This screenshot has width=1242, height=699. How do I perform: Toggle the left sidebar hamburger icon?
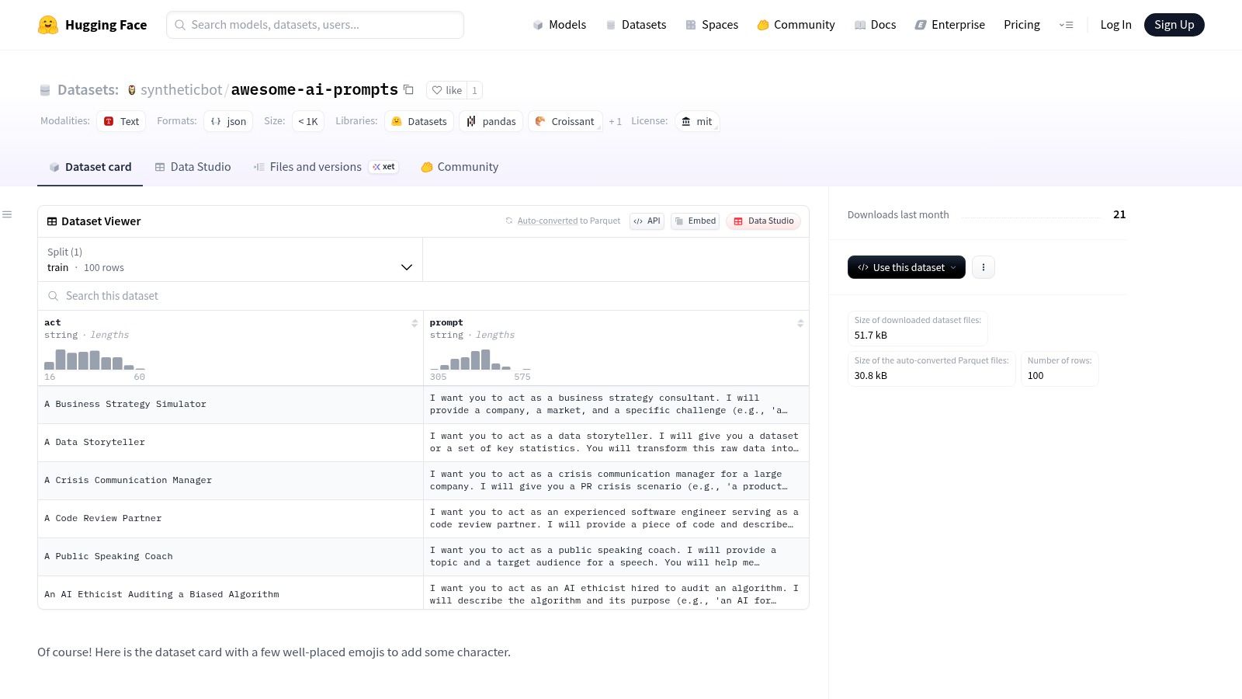[x=7, y=214]
